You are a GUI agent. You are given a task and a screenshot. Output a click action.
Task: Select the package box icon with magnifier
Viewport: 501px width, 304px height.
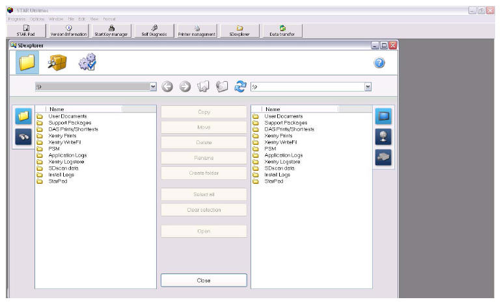[x=57, y=63]
